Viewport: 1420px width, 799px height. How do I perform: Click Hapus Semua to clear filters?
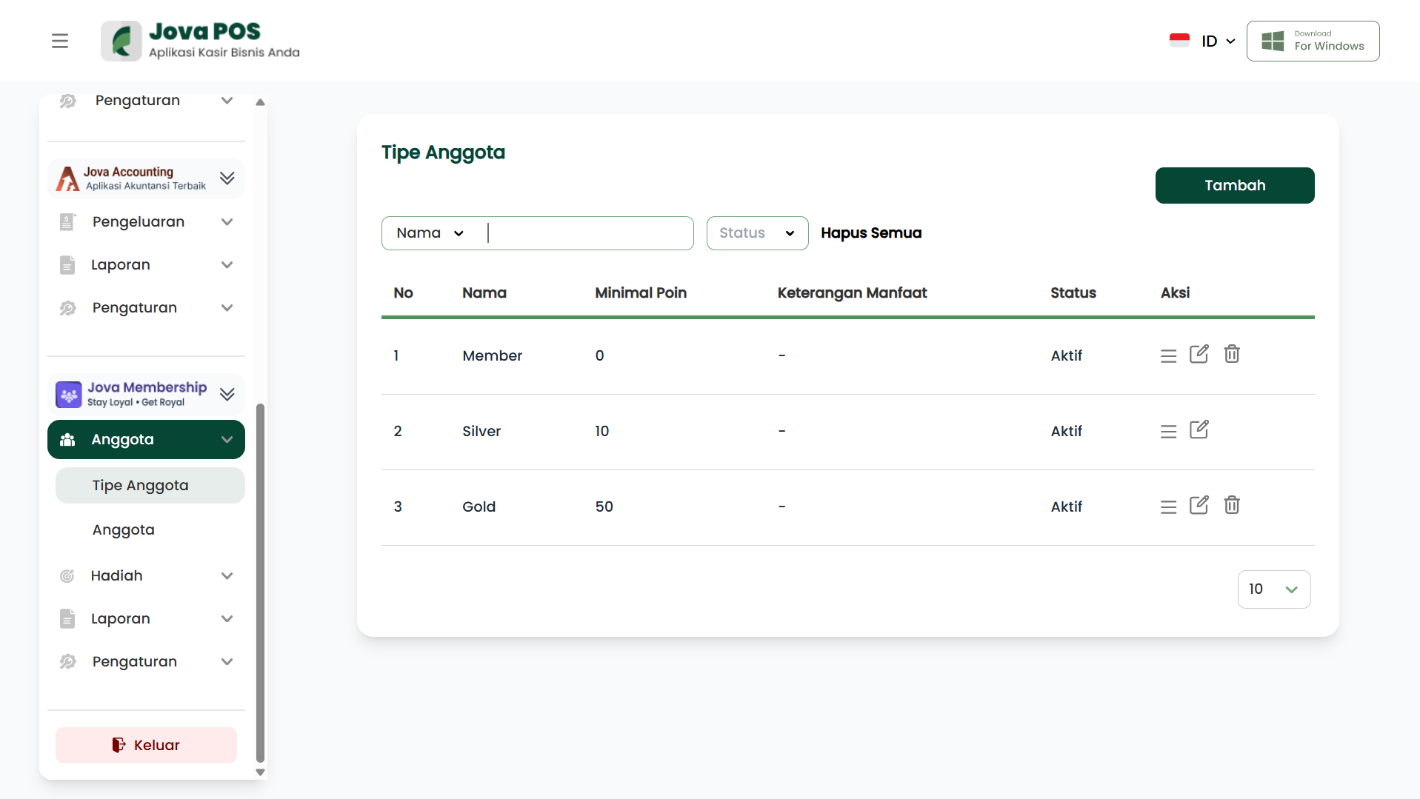click(871, 233)
